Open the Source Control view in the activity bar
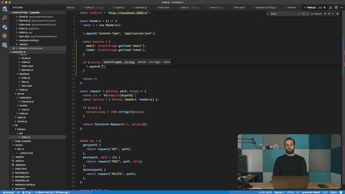 [4, 27]
